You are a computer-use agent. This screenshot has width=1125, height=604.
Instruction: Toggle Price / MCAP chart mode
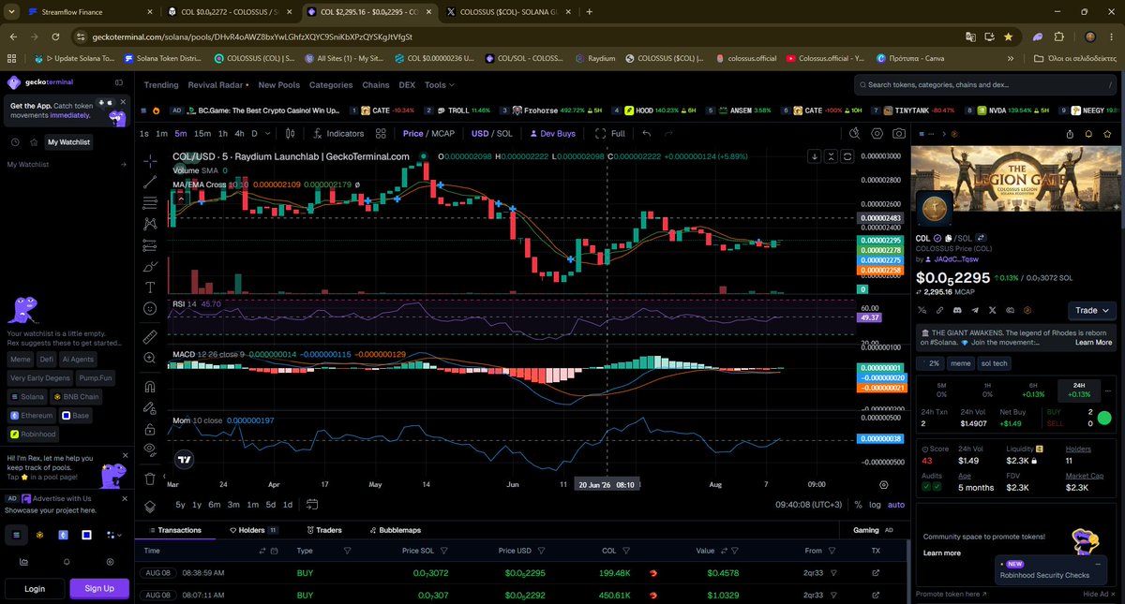(x=428, y=134)
